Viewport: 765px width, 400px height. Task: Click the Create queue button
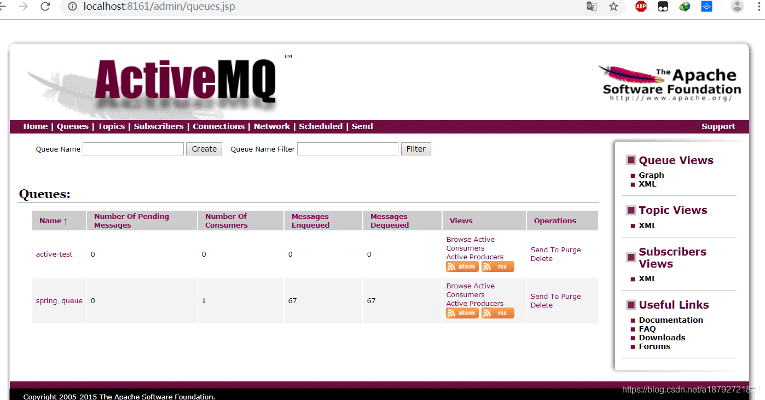204,149
